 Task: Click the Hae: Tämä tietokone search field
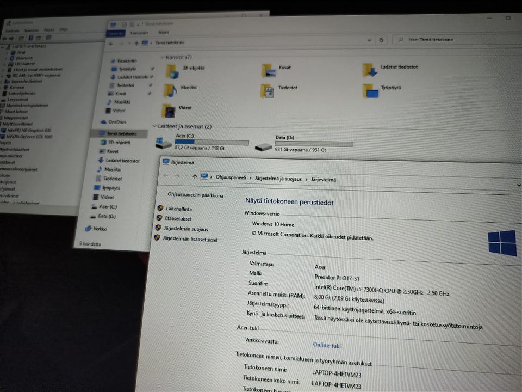(x=456, y=40)
